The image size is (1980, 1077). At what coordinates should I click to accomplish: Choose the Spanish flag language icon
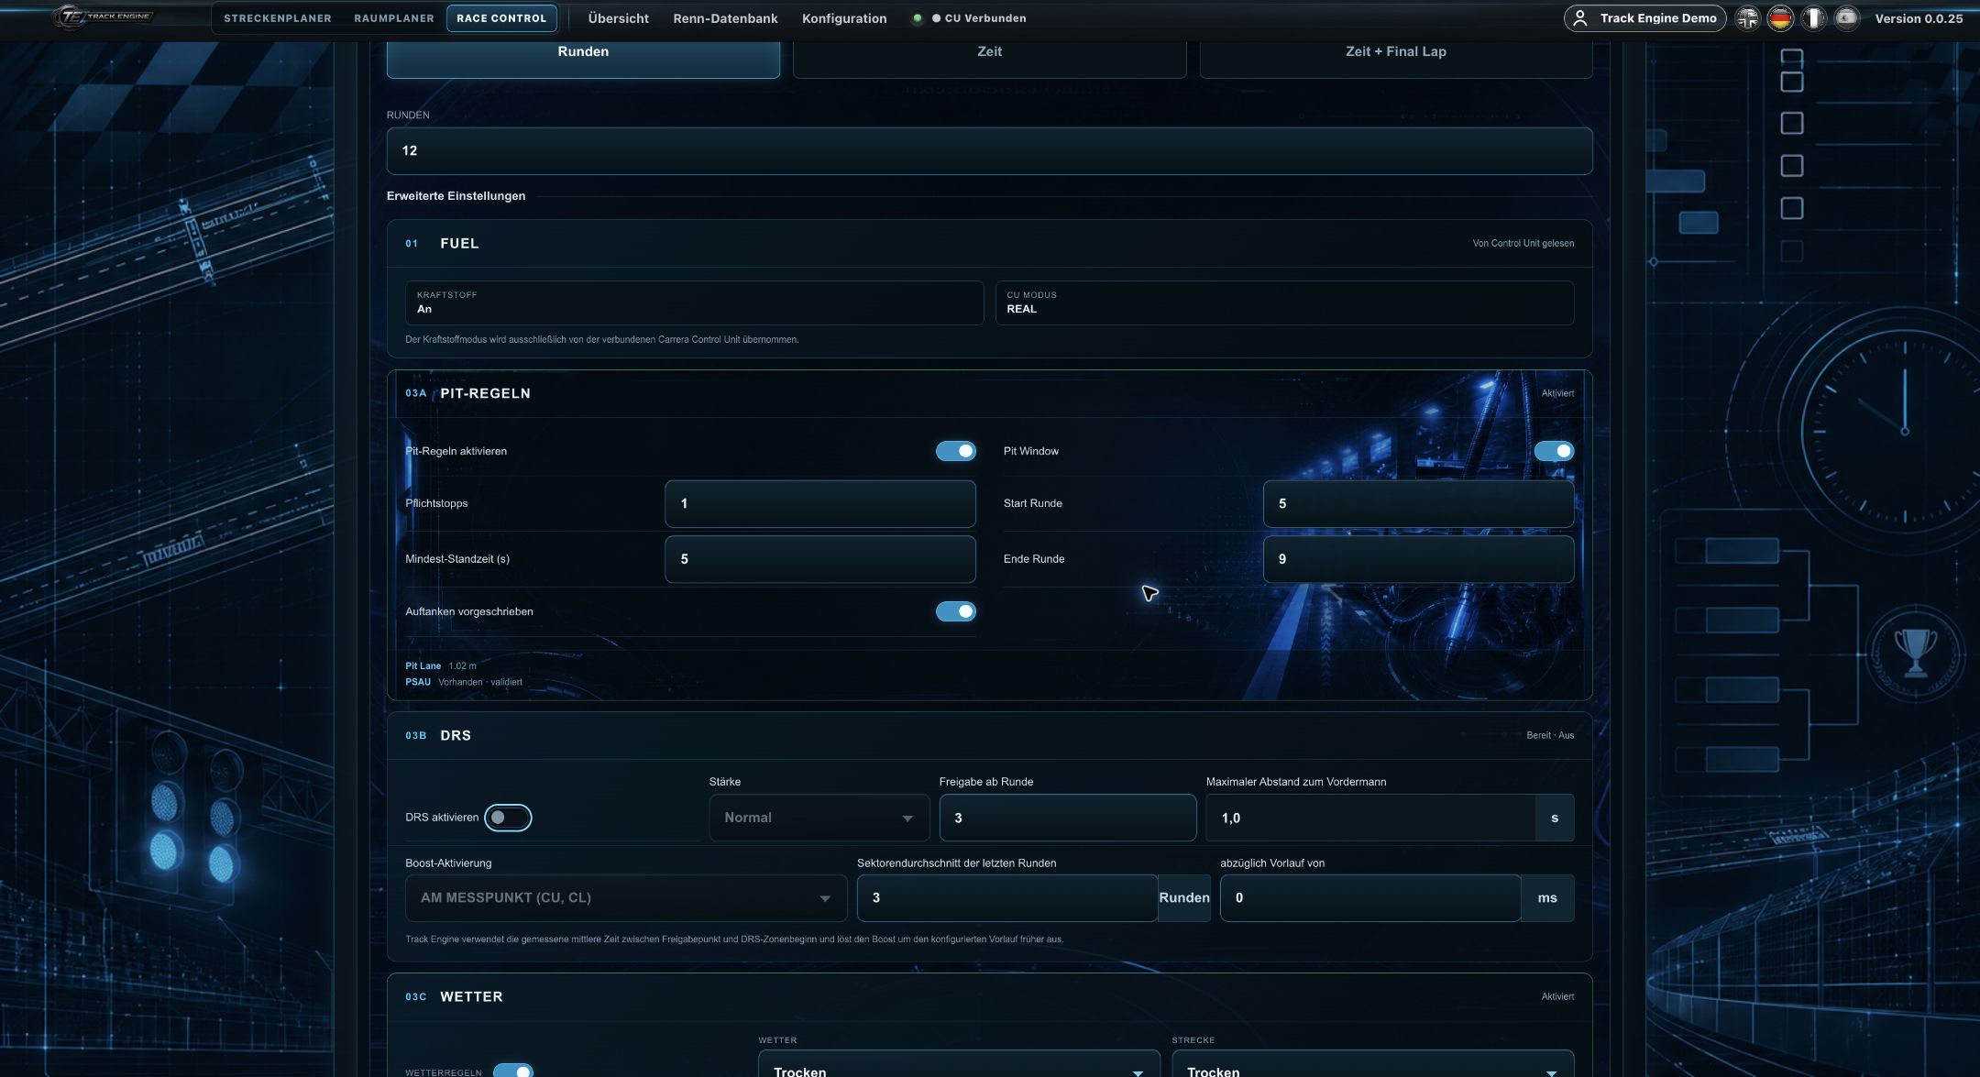click(1846, 18)
